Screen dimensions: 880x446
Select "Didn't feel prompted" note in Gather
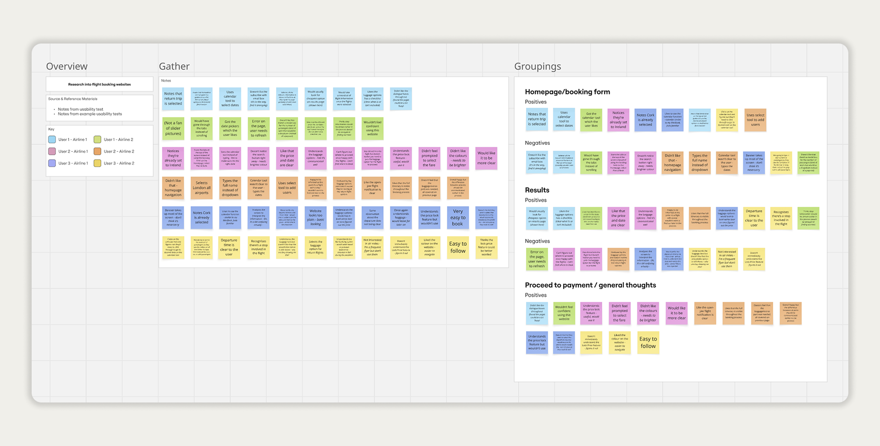430,158
